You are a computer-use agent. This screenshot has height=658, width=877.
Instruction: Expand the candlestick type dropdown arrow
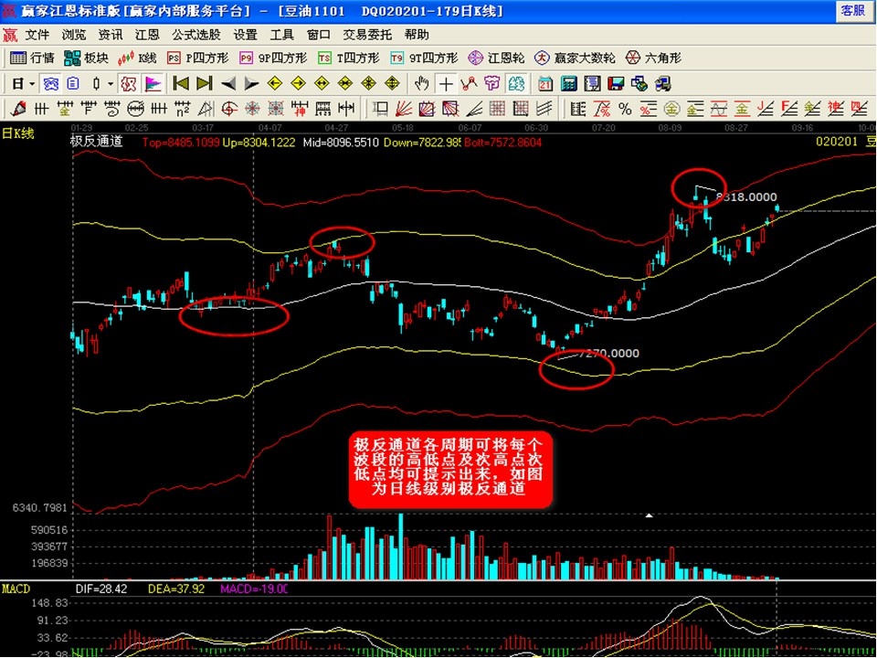111,84
